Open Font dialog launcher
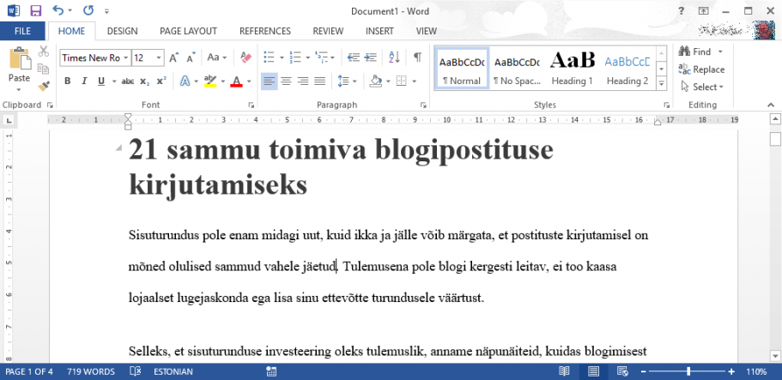782x380 pixels. point(252,106)
